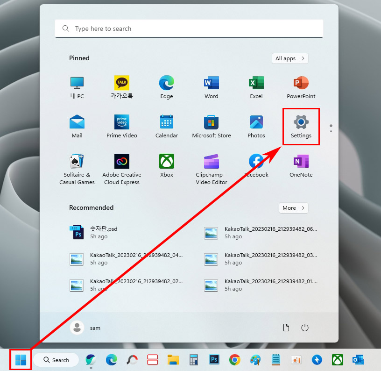Launch Outlook from the taskbar
The image size is (381, 371).
click(358, 360)
